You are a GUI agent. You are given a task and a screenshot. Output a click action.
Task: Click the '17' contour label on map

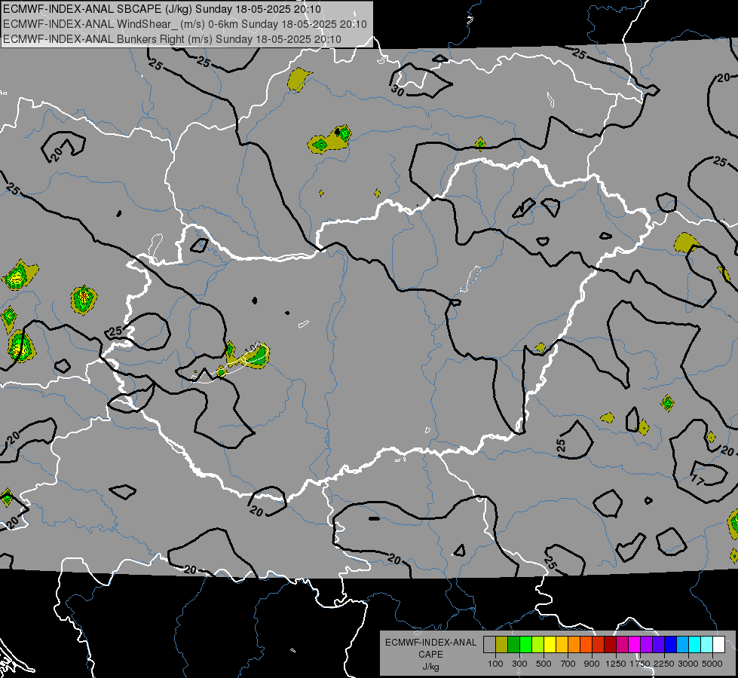tap(697, 481)
